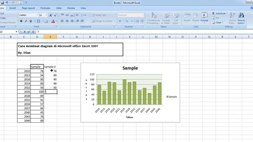Screen dimensions: 253x142
Task: Open the font size 11 dropdown
Action: click(46, 15)
